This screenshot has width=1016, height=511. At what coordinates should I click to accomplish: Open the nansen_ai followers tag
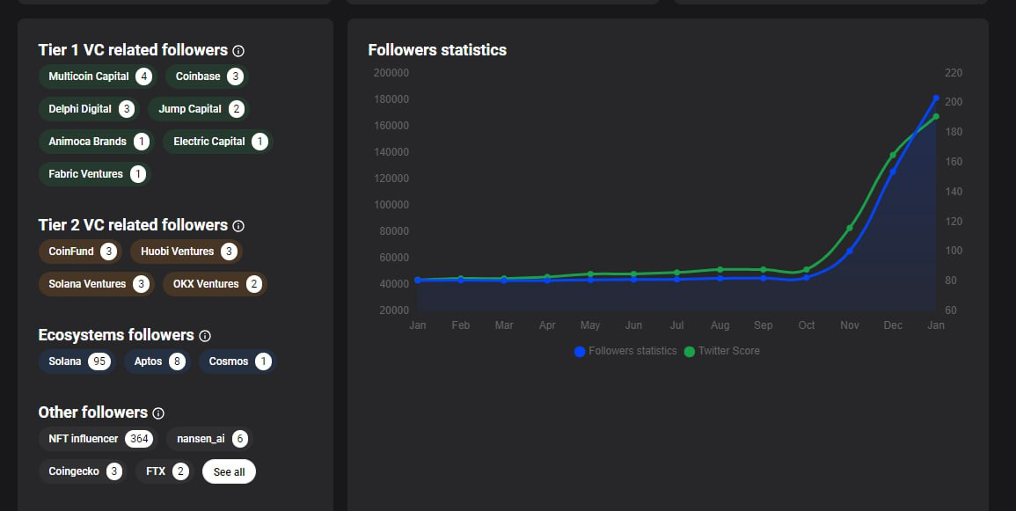click(209, 439)
